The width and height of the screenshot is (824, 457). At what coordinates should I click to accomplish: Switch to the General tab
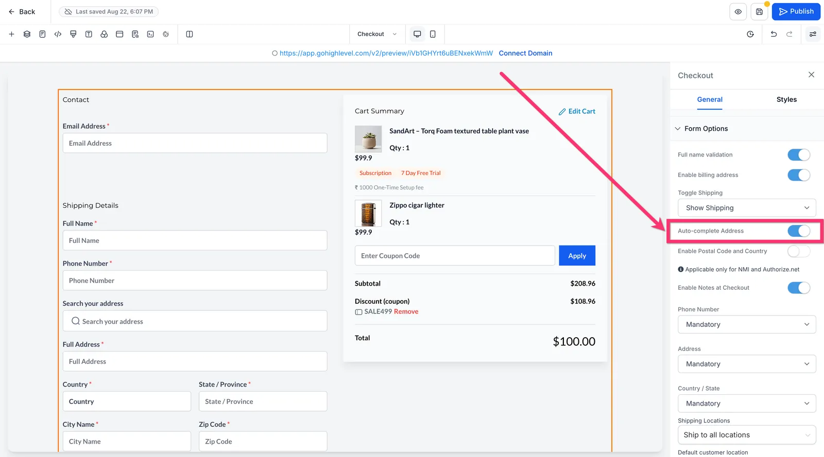(710, 99)
